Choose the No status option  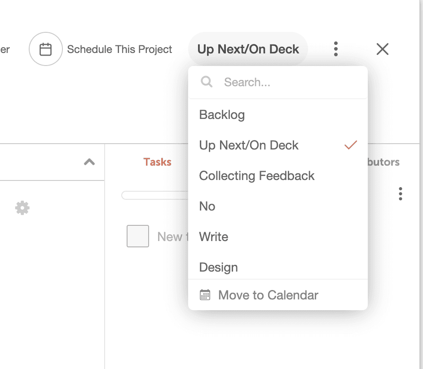[x=278, y=206]
